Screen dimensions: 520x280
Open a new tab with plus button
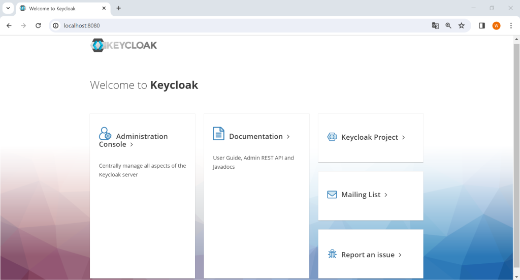[118, 8]
